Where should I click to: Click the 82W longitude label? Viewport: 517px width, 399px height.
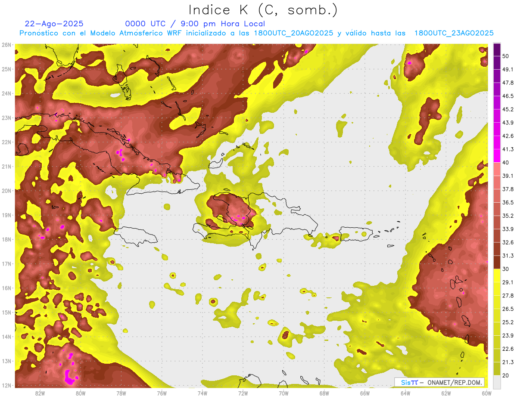40,393
